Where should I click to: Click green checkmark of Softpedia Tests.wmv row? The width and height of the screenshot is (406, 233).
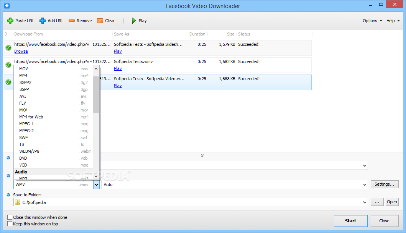8,65
